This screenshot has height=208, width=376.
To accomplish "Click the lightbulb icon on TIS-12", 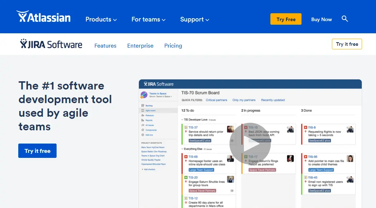I will click(186, 198).
